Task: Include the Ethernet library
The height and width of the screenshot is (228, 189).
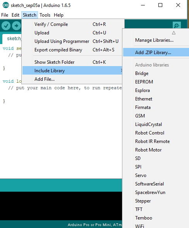Action: (156, 99)
